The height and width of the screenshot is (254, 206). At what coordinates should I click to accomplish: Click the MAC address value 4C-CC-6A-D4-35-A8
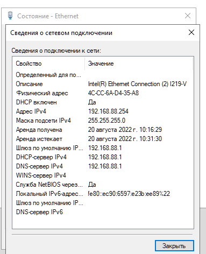pos(113,93)
